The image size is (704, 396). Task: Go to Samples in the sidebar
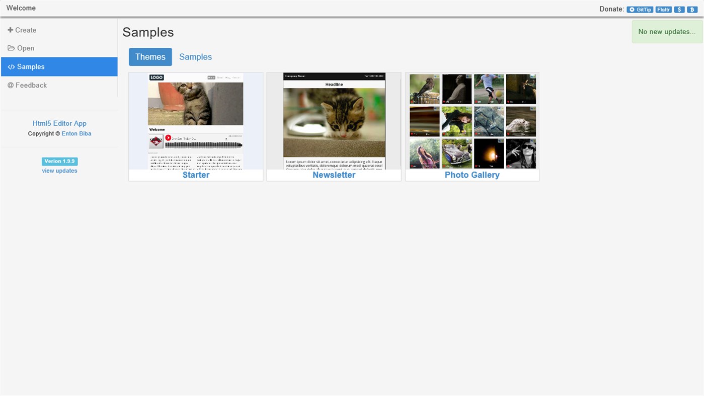pyautogui.click(x=59, y=67)
